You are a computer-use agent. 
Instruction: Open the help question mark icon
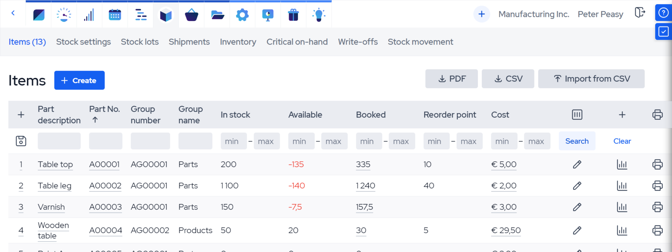click(663, 13)
